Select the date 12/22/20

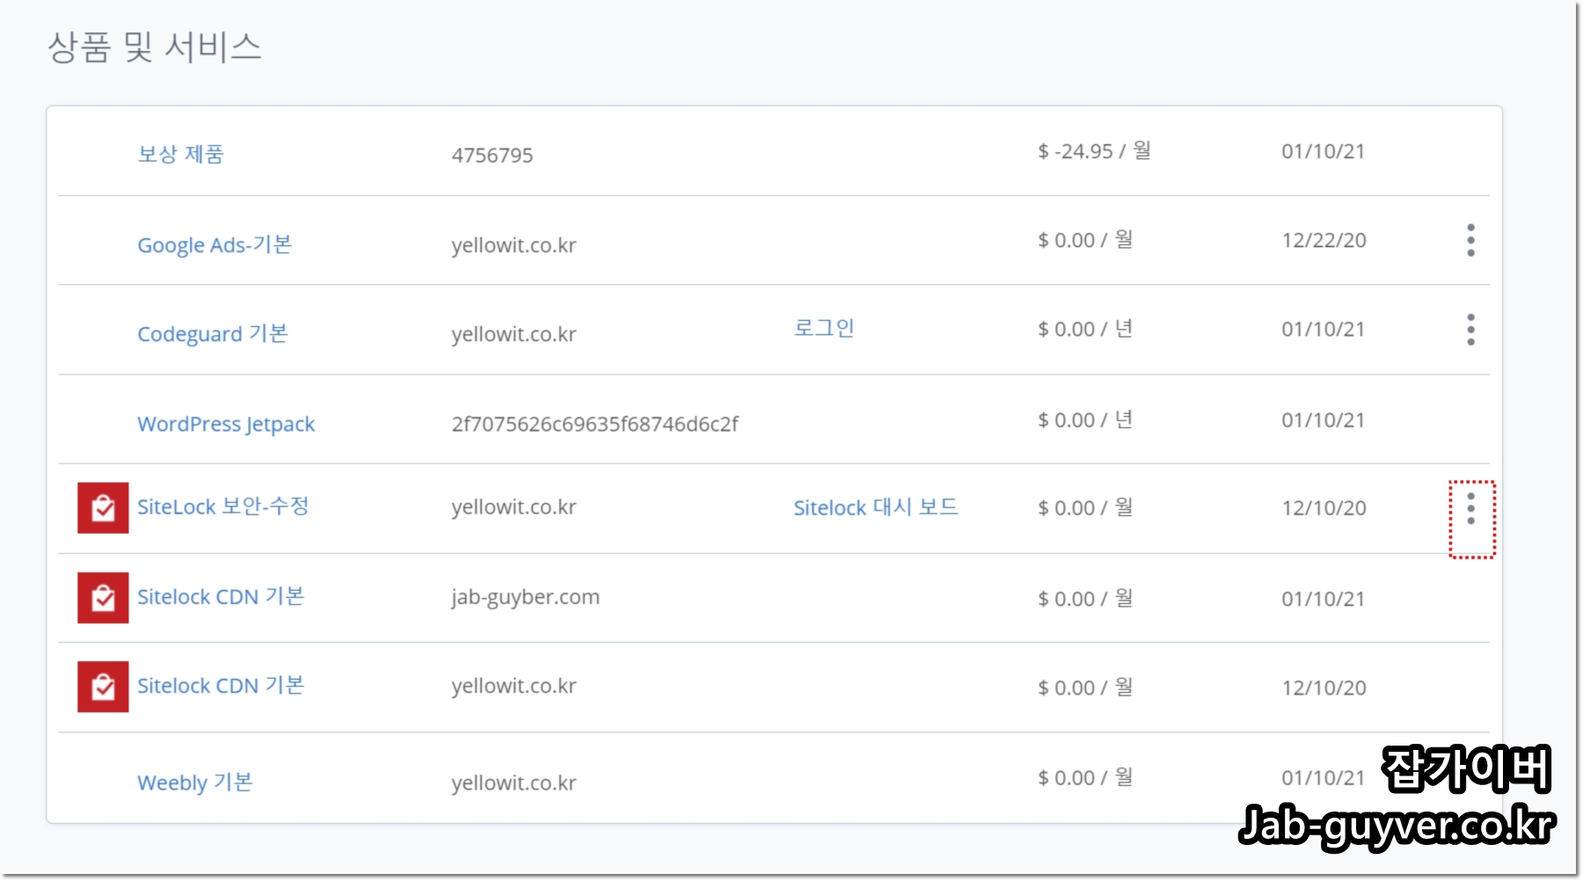point(1324,240)
